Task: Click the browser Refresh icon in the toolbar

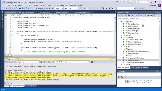Action: (x=52, y=8)
